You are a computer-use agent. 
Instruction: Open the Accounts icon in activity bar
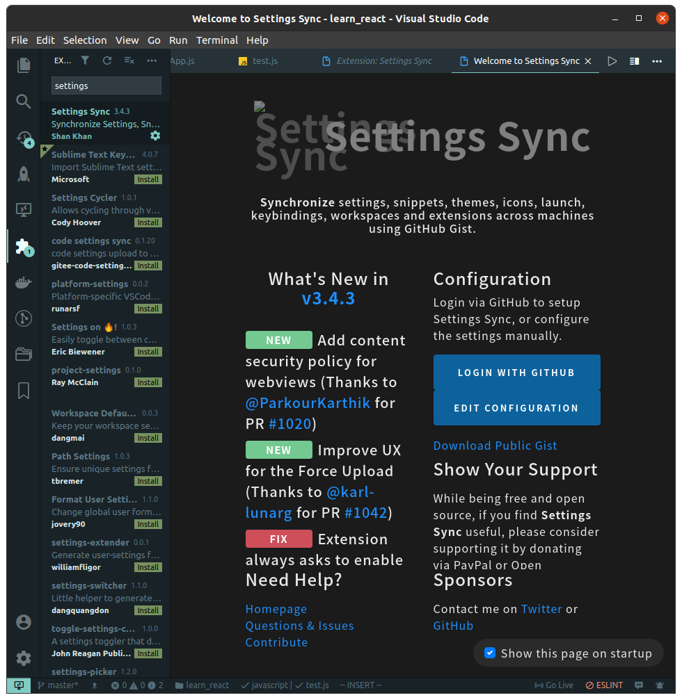[x=23, y=622]
